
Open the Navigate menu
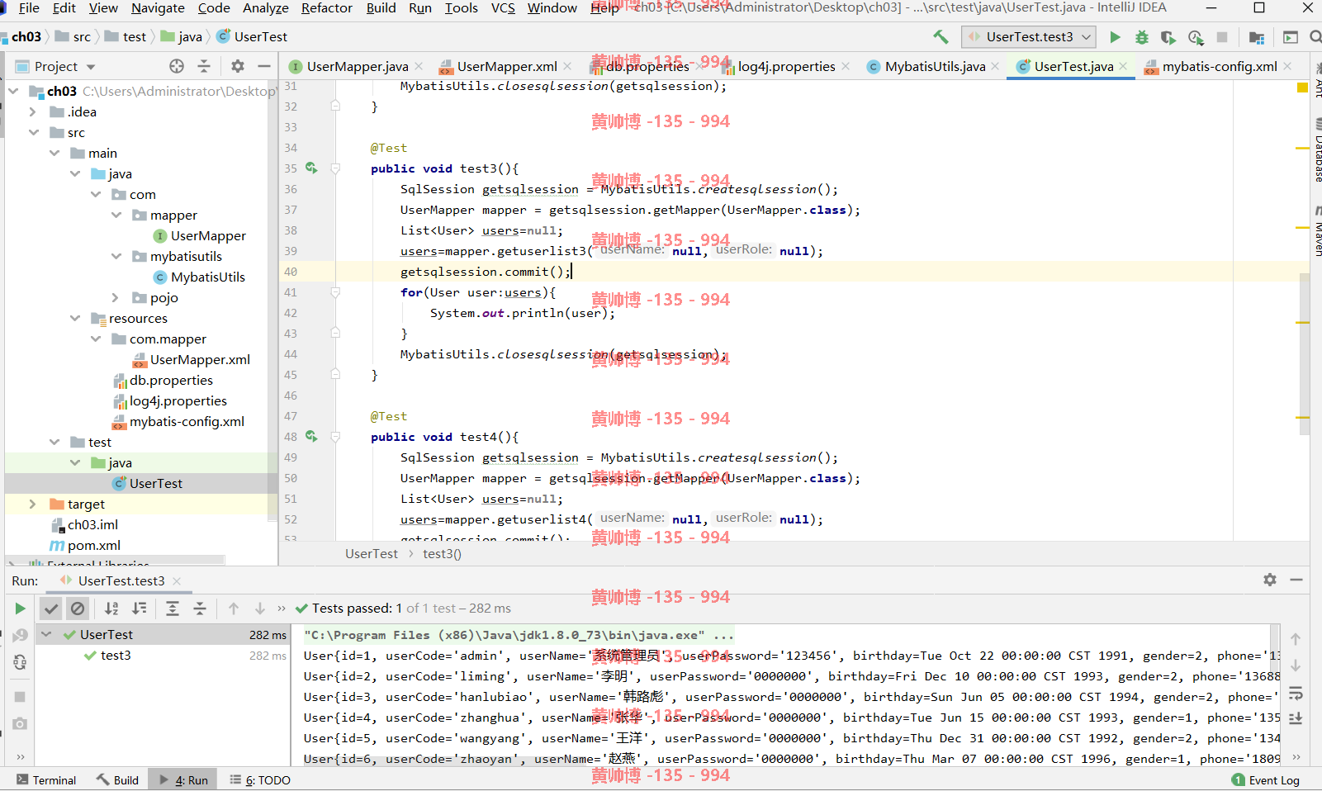158,8
